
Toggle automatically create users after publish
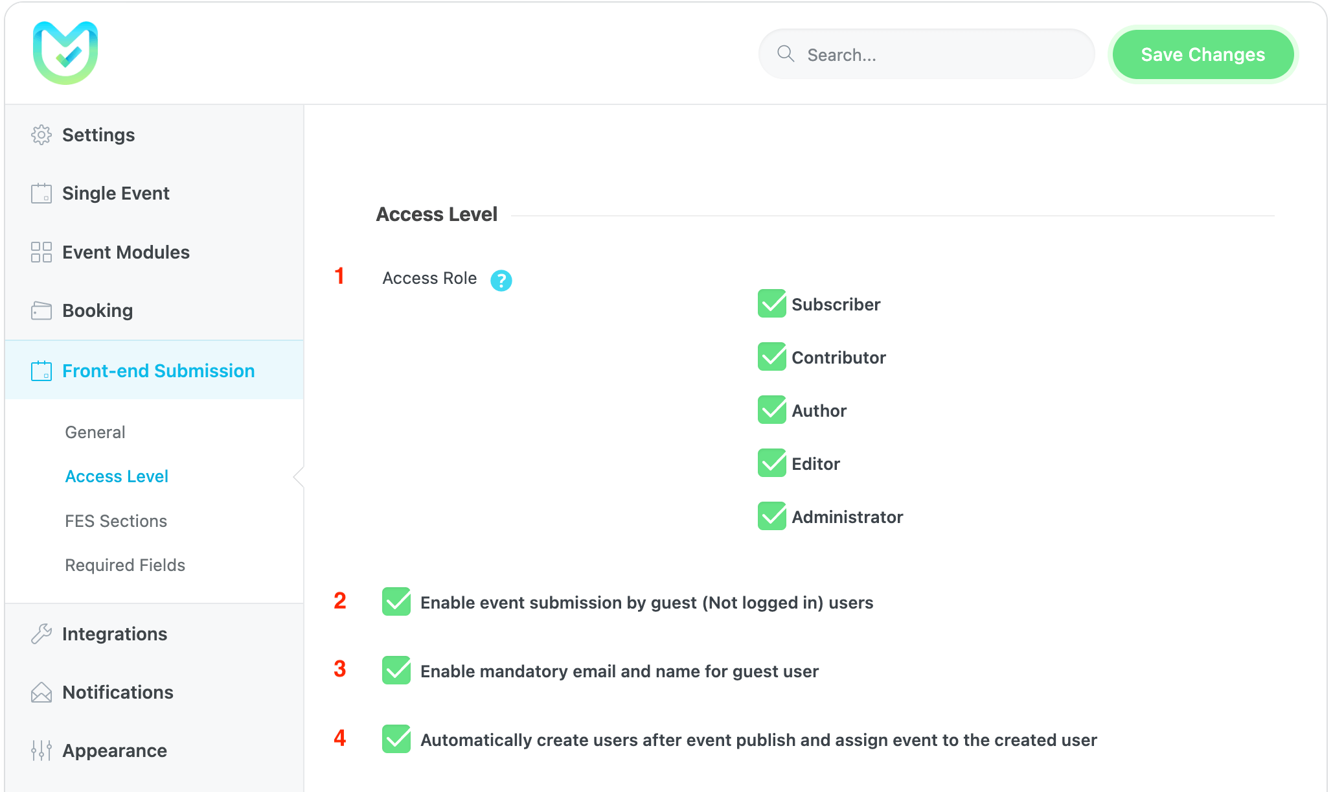396,740
